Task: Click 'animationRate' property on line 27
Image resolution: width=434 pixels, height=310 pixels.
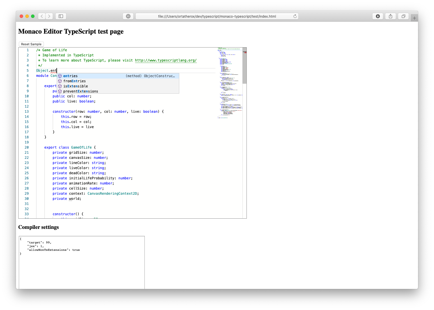Action: pyautogui.click(x=82, y=183)
